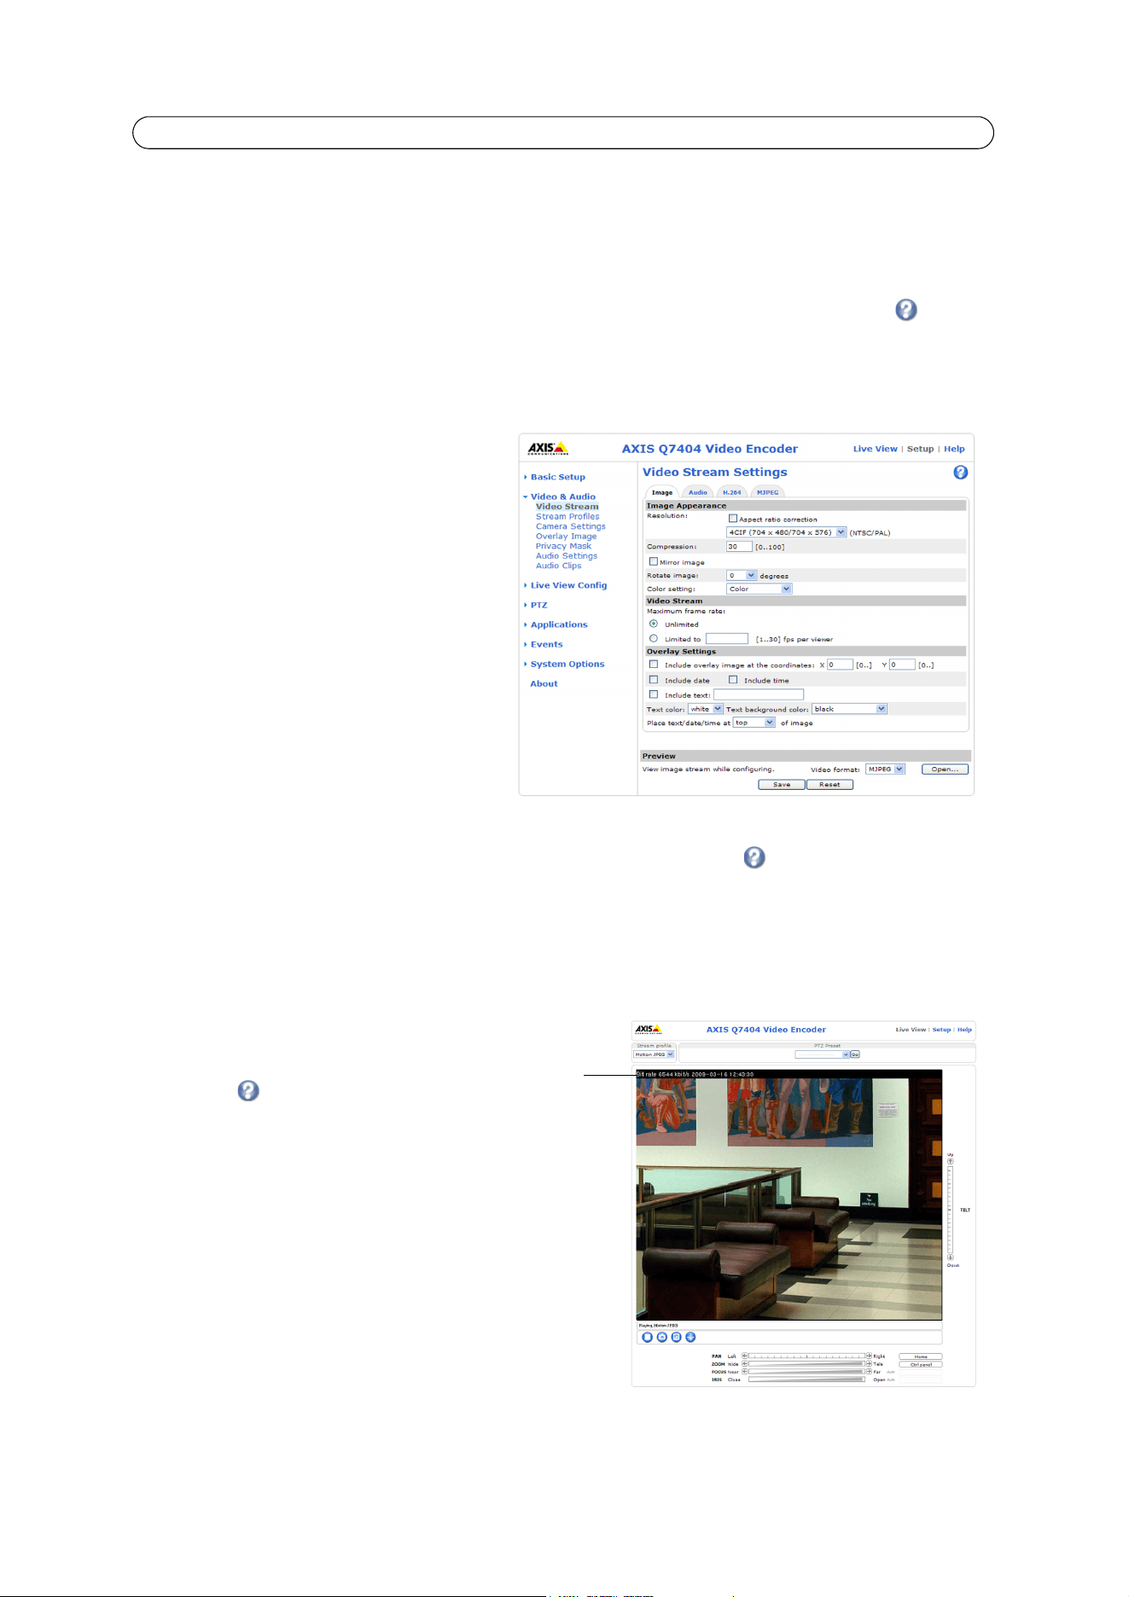Screen dimensions: 1129x1597
Task: Click the AXIS logo on the settings page
Action: [547, 449]
